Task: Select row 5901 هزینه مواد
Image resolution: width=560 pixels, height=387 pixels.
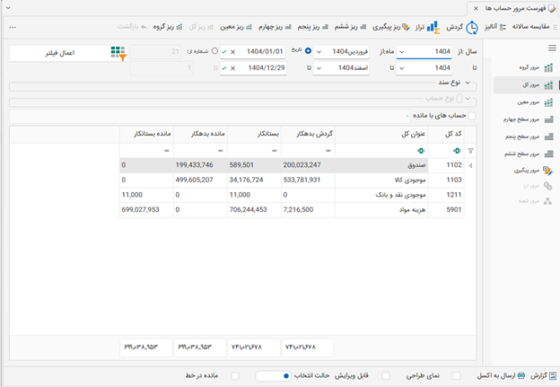Action: pos(292,210)
